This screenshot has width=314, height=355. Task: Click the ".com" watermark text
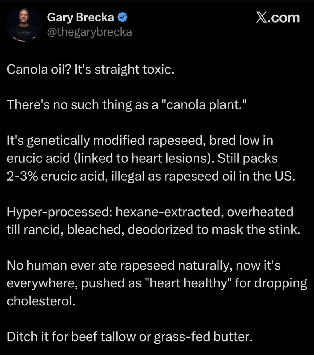[x=284, y=18]
